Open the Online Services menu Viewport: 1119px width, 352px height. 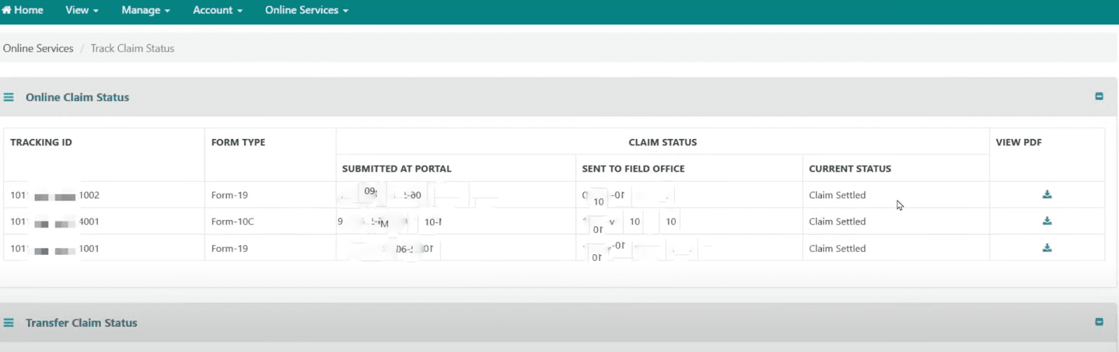click(306, 10)
